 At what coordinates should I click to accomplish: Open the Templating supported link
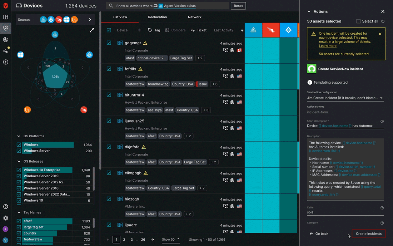pos(330,82)
